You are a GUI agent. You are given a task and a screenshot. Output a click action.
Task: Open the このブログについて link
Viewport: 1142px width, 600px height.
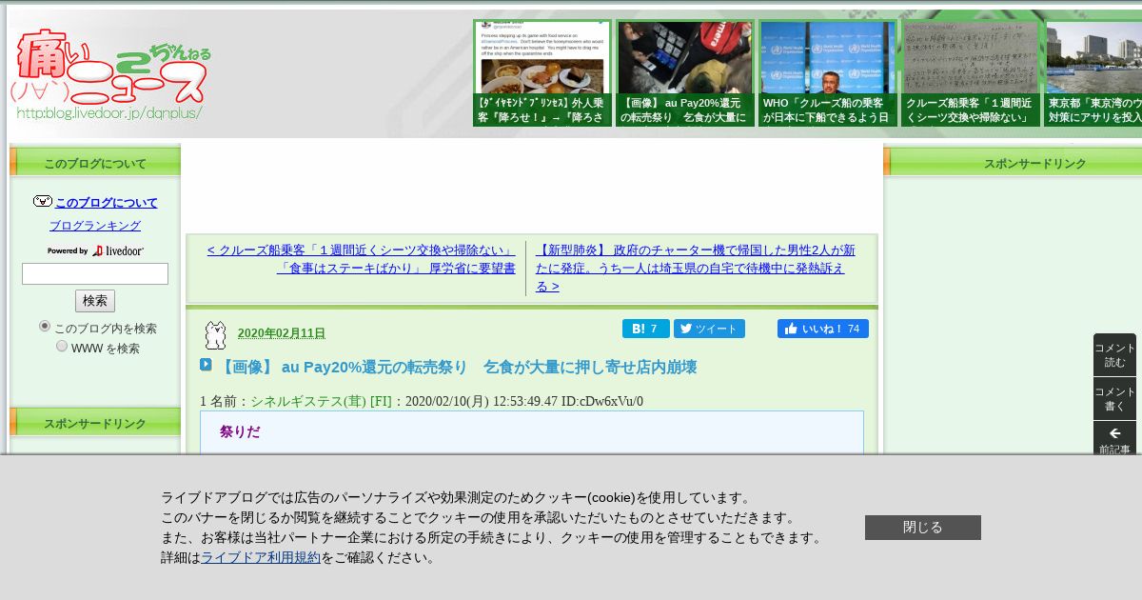coord(107,203)
